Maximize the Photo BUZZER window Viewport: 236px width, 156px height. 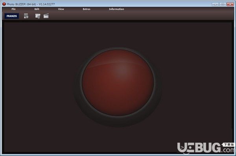coord(223,4)
